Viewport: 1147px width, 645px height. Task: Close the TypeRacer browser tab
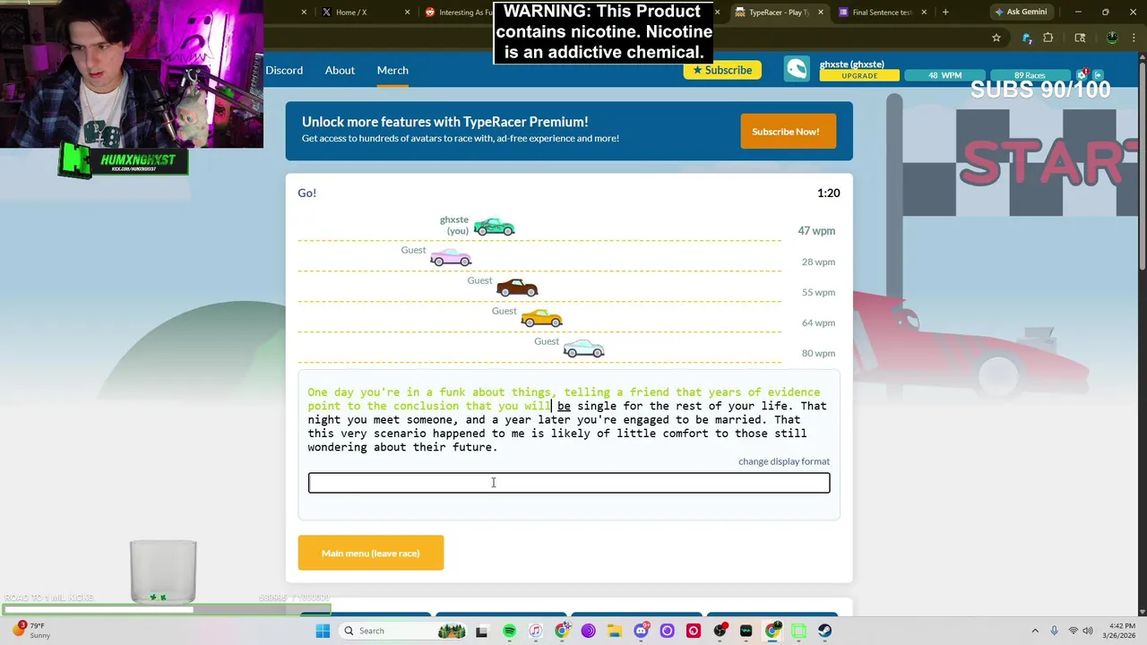[822, 13]
